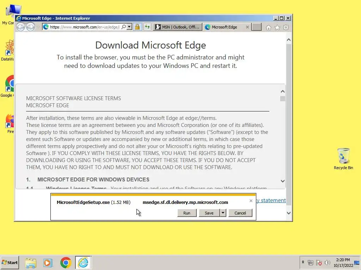
Task: Cancel the download prompt
Action: click(240, 213)
